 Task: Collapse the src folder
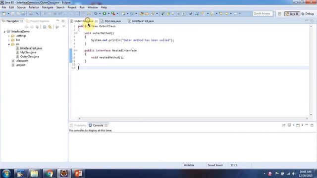tap(9, 44)
